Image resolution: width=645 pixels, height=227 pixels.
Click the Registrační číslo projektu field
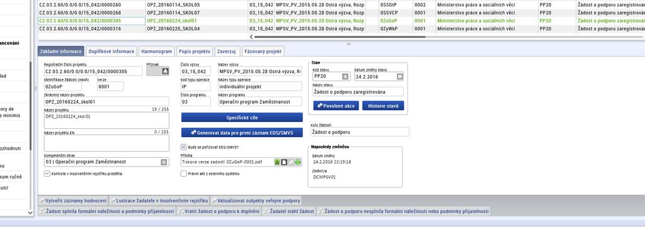pos(93,72)
